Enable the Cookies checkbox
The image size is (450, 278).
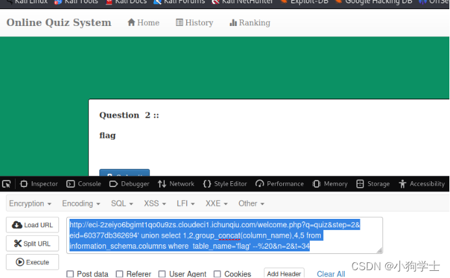tap(218, 274)
